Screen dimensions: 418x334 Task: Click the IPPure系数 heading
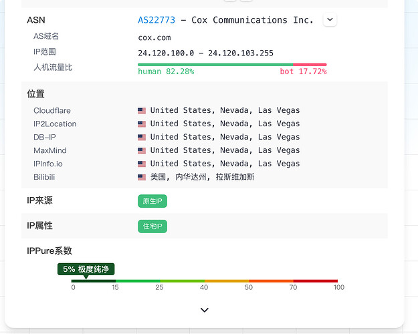[x=49, y=251]
